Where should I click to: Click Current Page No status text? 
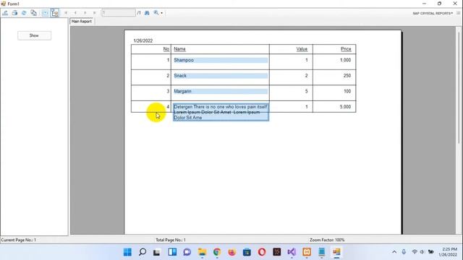[19, 240]
